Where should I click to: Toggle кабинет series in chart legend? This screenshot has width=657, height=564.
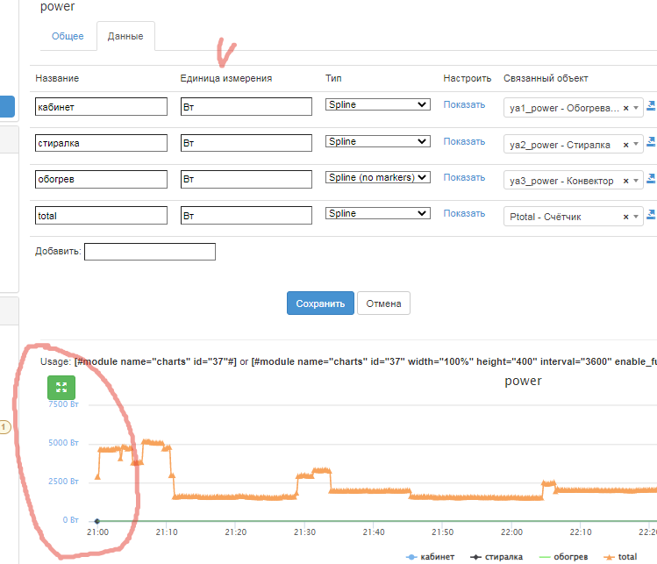(431, 557)
